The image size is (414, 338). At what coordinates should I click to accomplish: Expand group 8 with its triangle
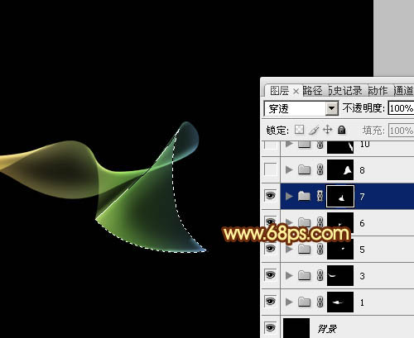[x=289, y=169]
